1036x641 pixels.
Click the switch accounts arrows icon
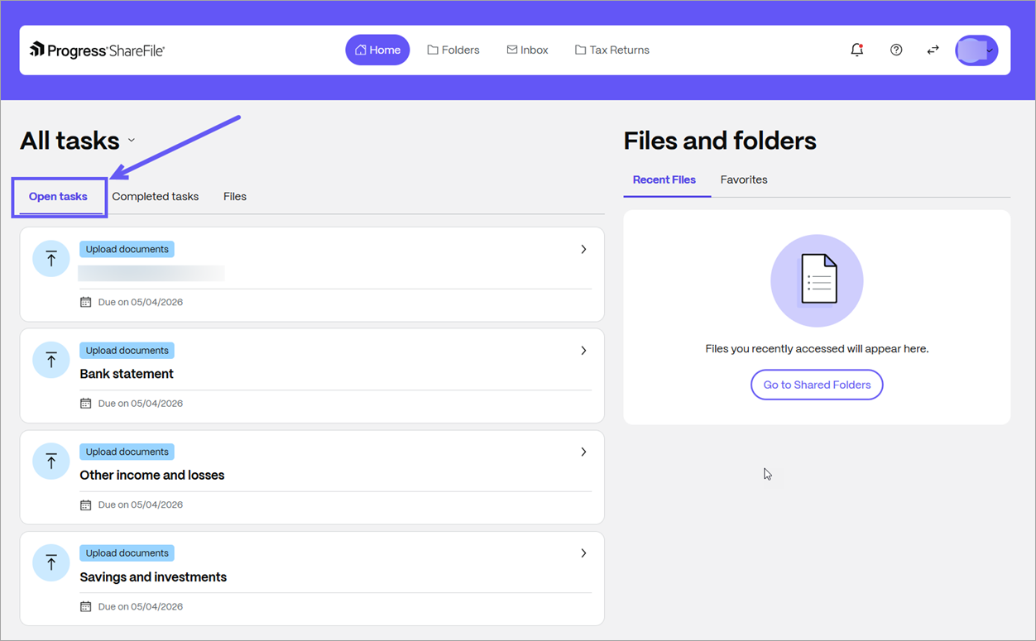point(933,50)
